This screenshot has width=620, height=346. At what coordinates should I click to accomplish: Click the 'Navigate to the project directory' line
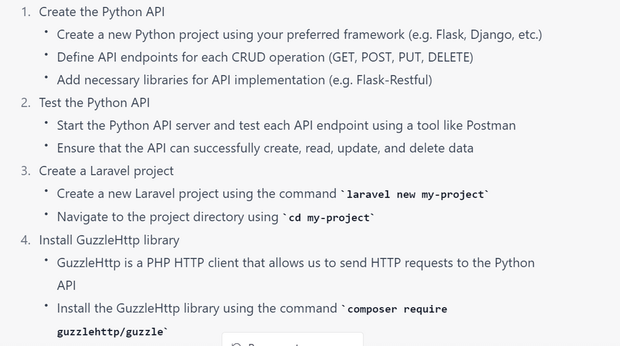[x=168, y=217]
